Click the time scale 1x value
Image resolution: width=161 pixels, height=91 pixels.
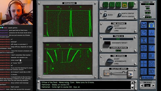click(x=148, y=85)
